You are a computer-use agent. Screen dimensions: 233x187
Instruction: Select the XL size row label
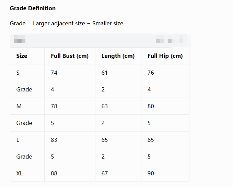(20, 173)
